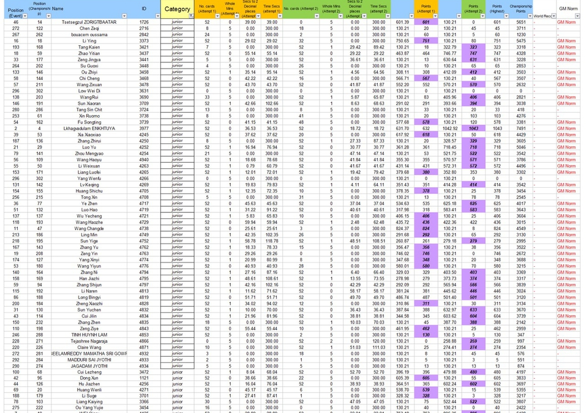Viewport: 586px width, 413px height.
Task: Select the name cell Tang Kaien
Action: pyautogui.click(x=89, y=48)
